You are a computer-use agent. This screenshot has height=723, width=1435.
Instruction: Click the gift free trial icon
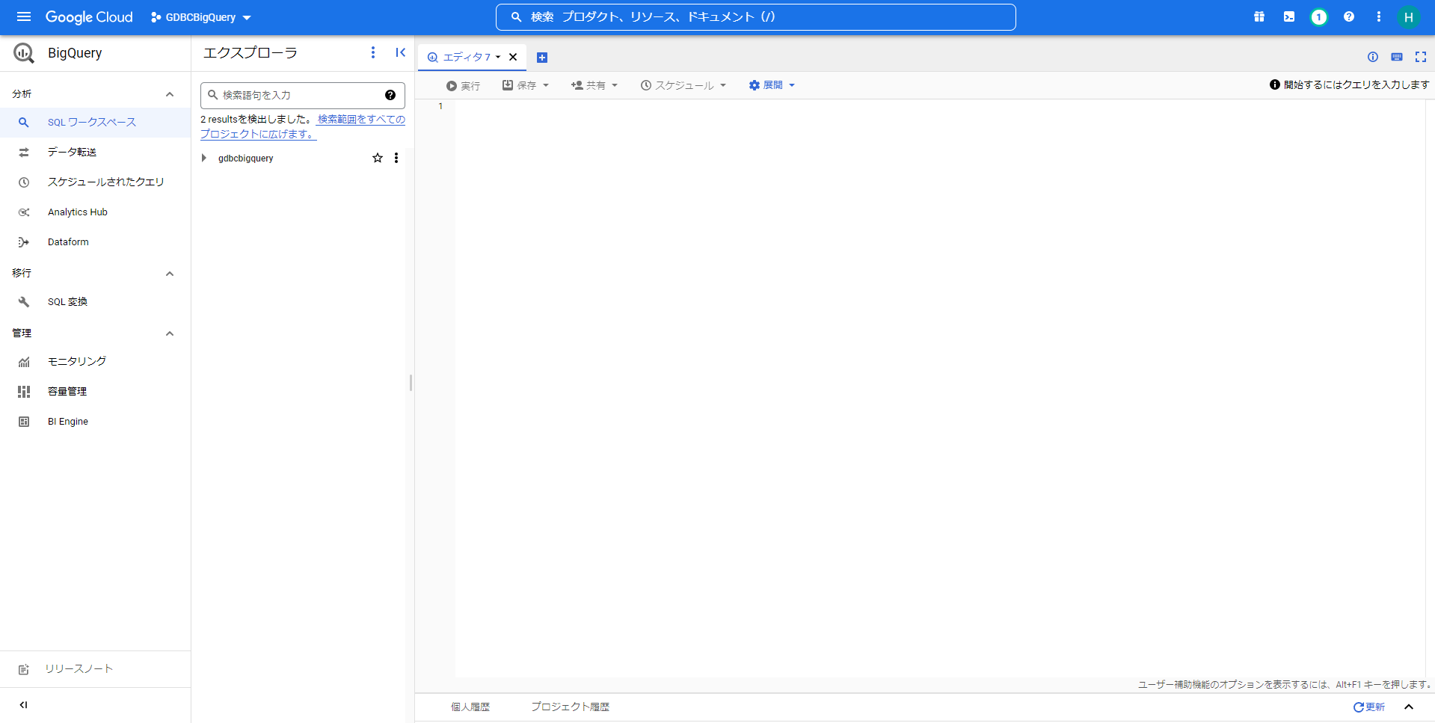click(1259, 16)
